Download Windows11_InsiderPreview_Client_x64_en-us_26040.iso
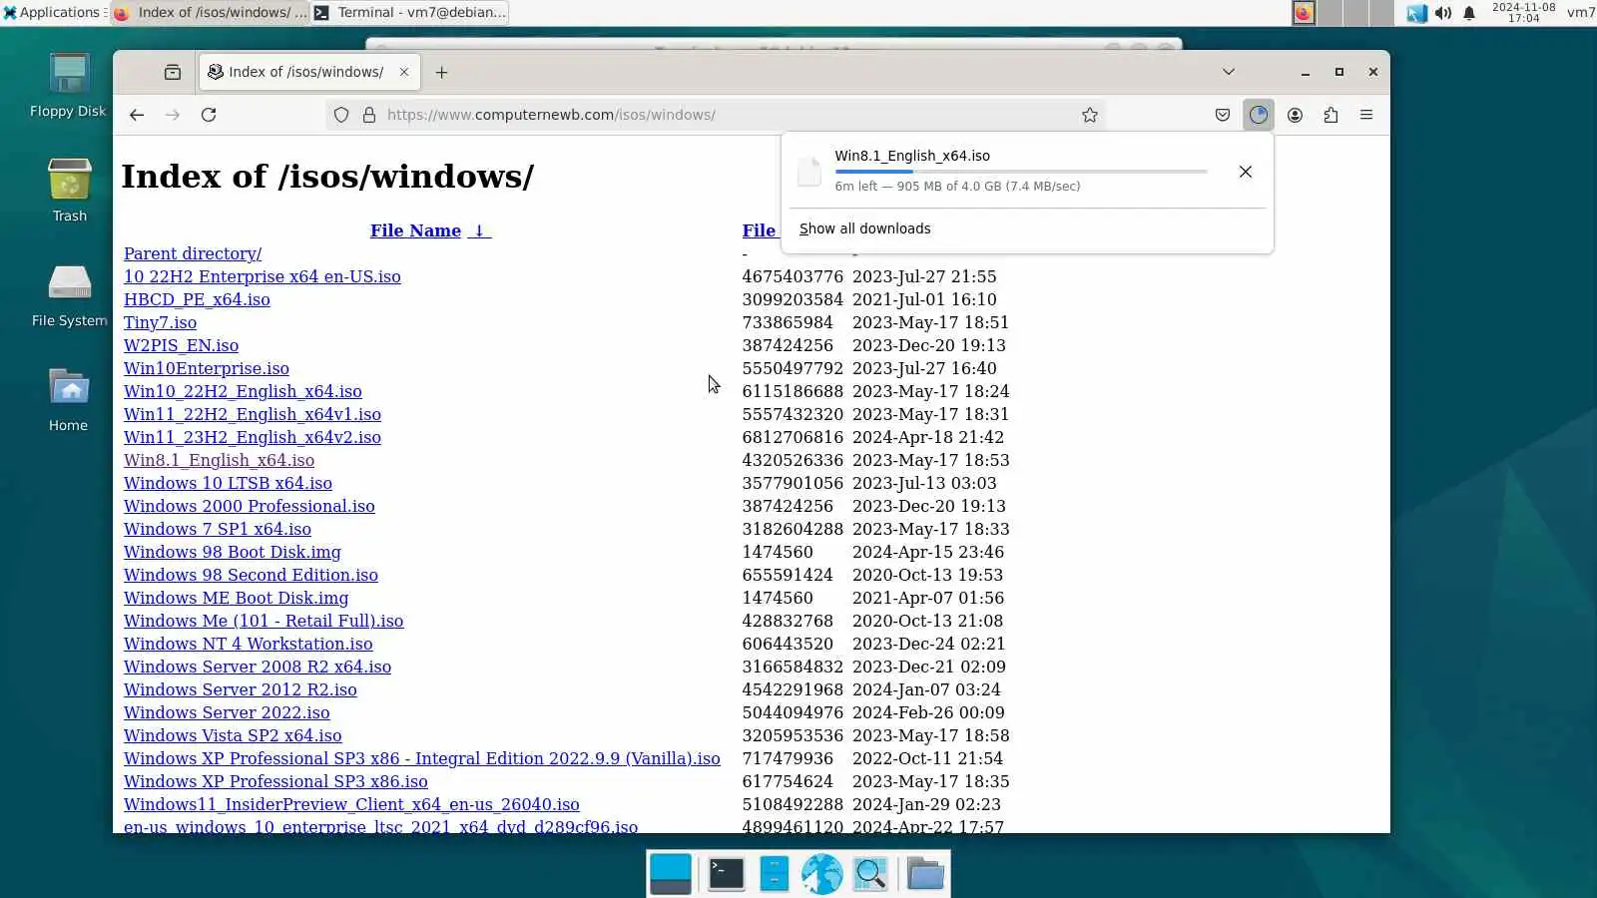Viewport: 1597px width, 898px height. [x=351, y=804]
